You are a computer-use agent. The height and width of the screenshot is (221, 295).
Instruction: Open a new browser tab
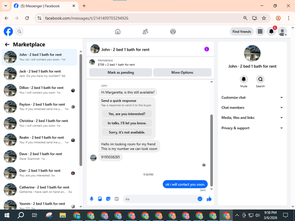pyautogui.click(x=84, y=6)
